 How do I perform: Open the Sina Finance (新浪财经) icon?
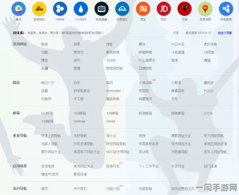coord(39,9)
